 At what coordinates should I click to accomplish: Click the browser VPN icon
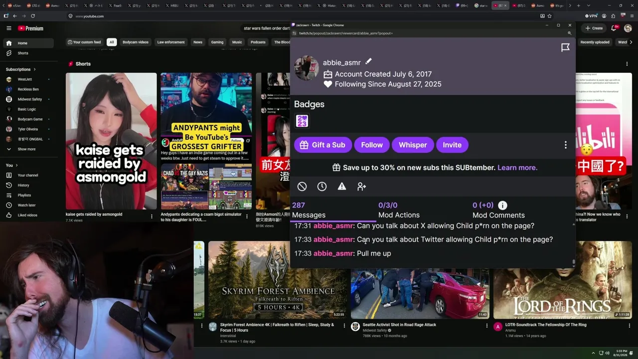point(591,16)
